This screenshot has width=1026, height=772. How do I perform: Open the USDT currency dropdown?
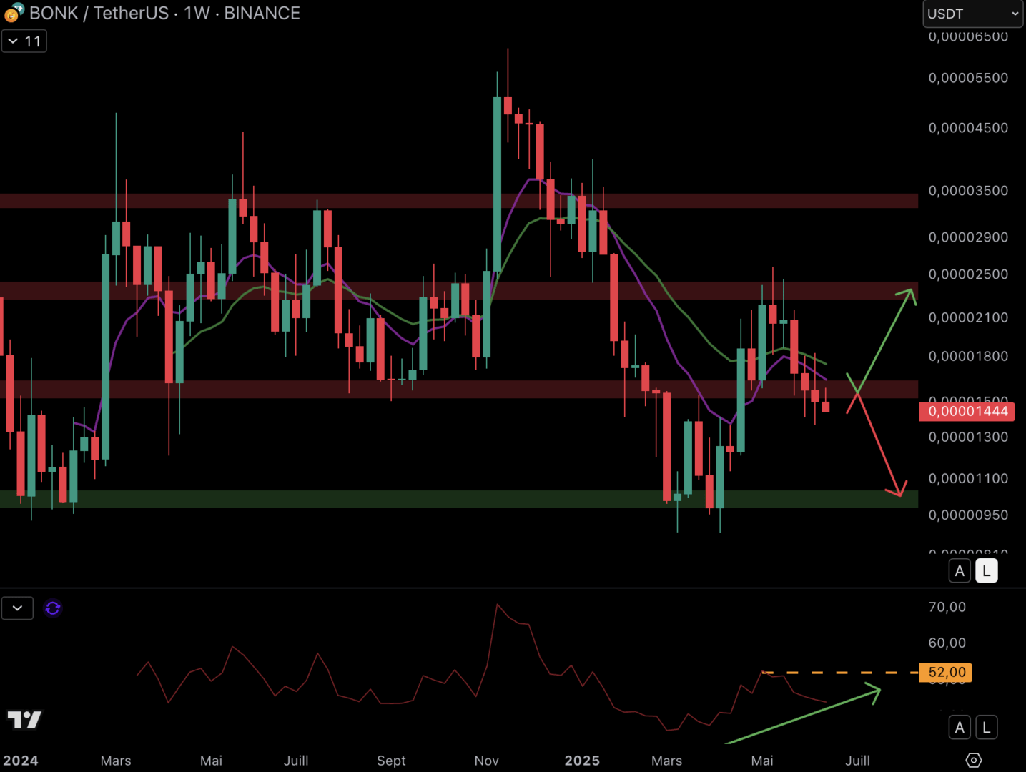972,14
